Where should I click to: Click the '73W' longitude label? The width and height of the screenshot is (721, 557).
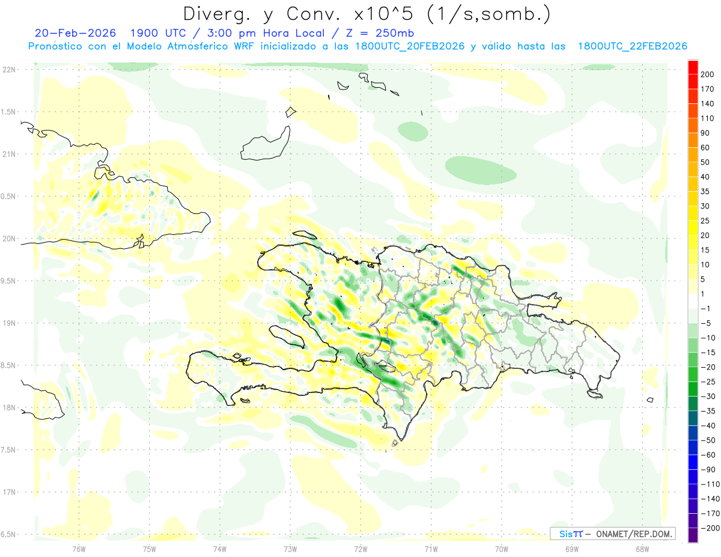290,548
